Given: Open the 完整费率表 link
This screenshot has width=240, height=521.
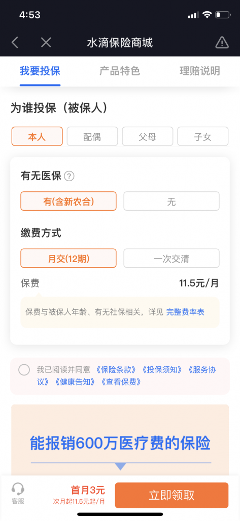Looking at the screenshot, I should click(185, 312).
